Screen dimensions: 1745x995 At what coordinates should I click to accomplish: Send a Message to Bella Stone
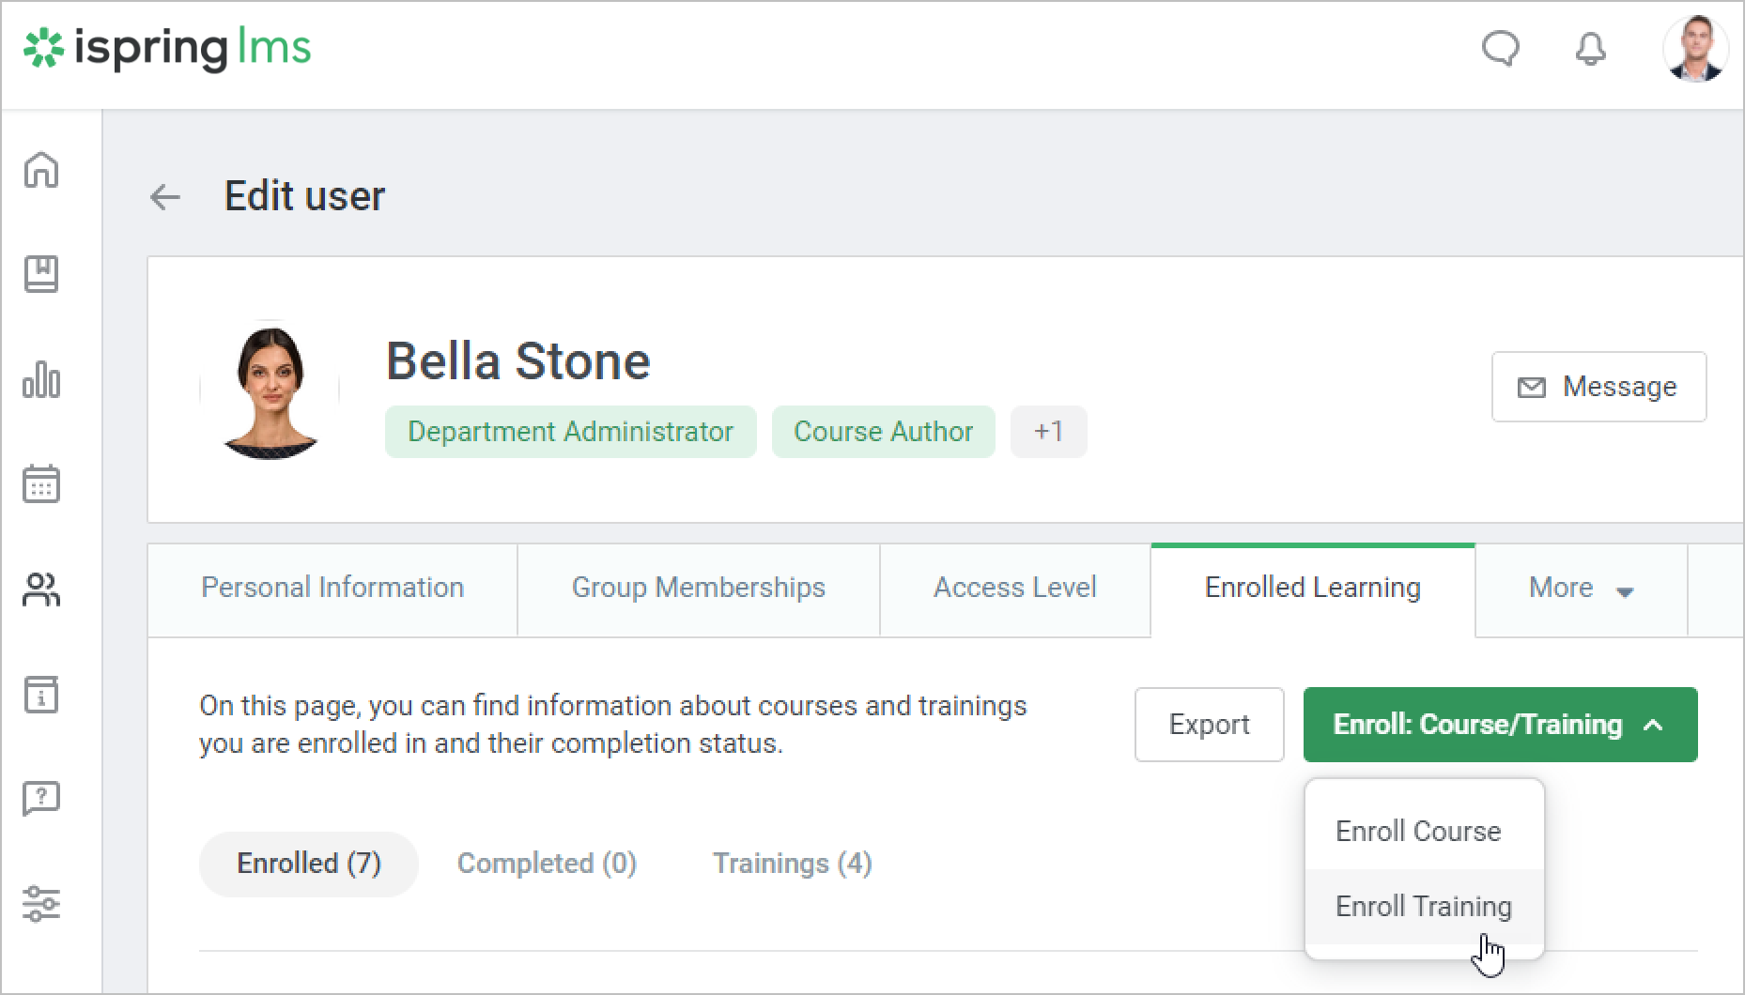[1598, 387]
